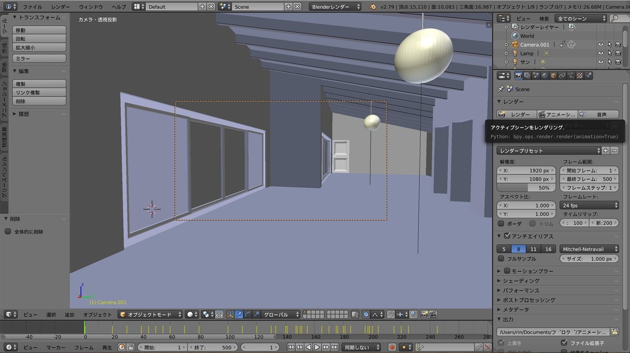The width and height of the screenshot is (630, 353).
Task: Open the 24 fps frame rate dropdown
Action: (x=590, y=205)
